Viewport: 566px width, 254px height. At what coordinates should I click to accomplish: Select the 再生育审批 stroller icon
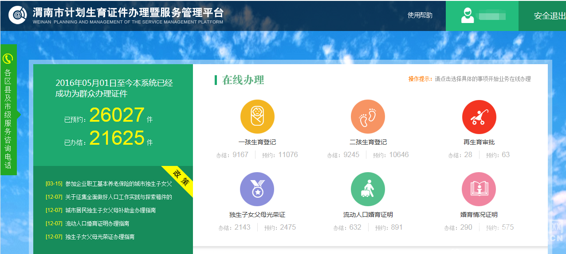[x=479, y=117]
